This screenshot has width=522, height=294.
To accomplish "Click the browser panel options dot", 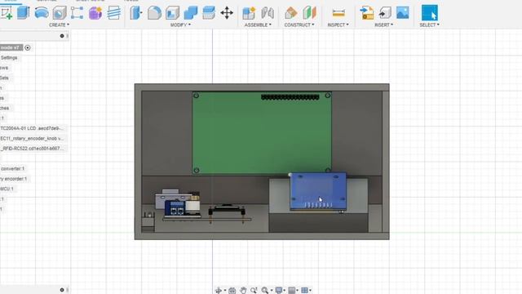I will [x=62, y=36].
